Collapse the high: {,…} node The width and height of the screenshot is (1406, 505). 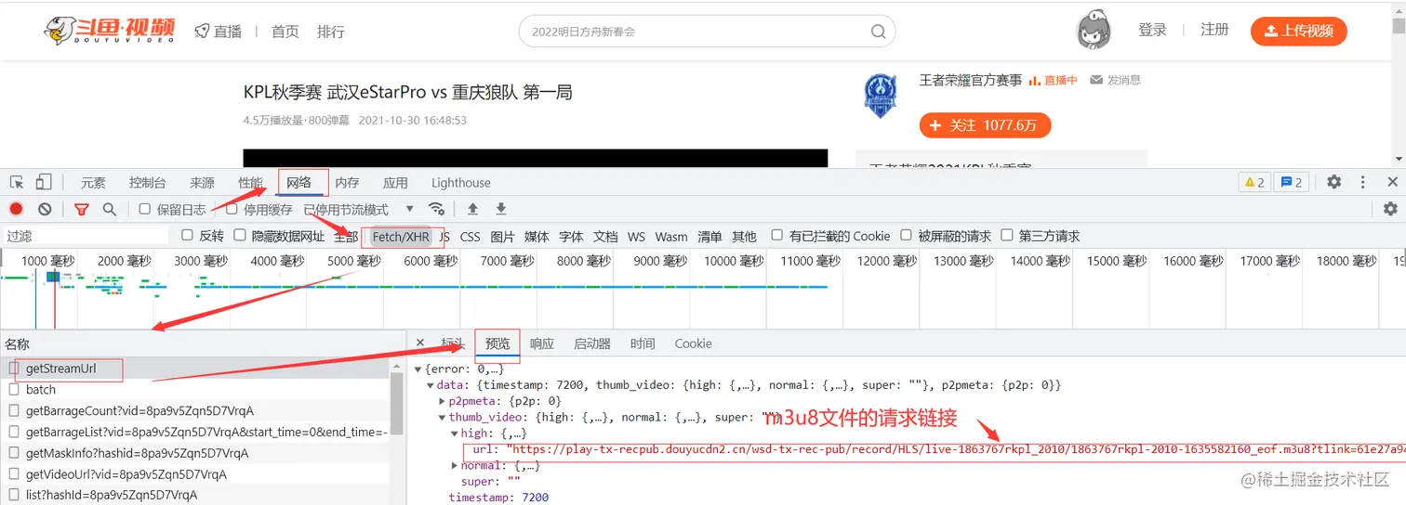tap(454, 434)
